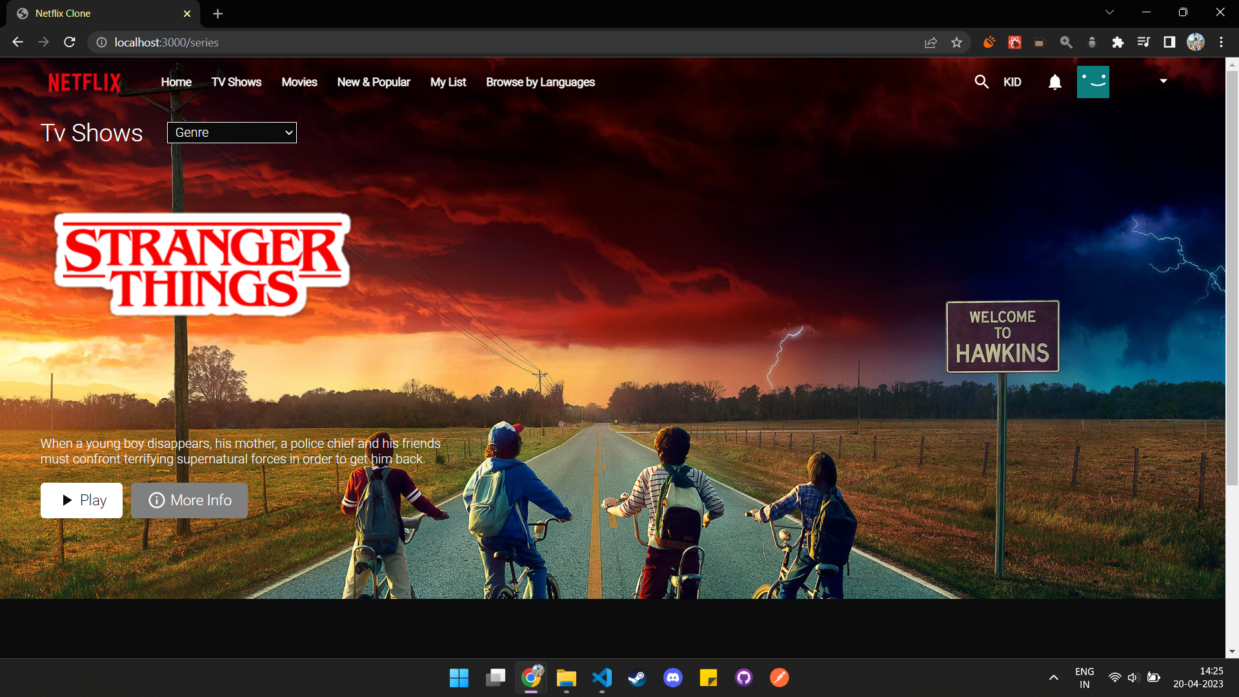This screenshot has height=697, width=1239.
Task: Open the volume icon in system tray
Action: coord(1133,678)
